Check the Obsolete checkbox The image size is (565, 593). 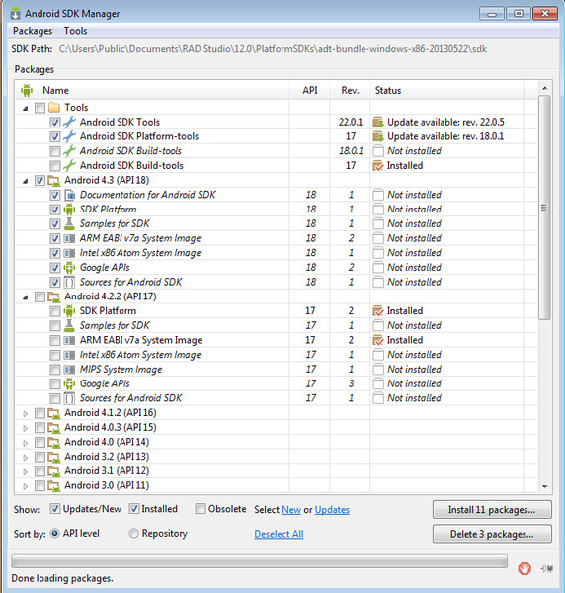tap(200, 509)
